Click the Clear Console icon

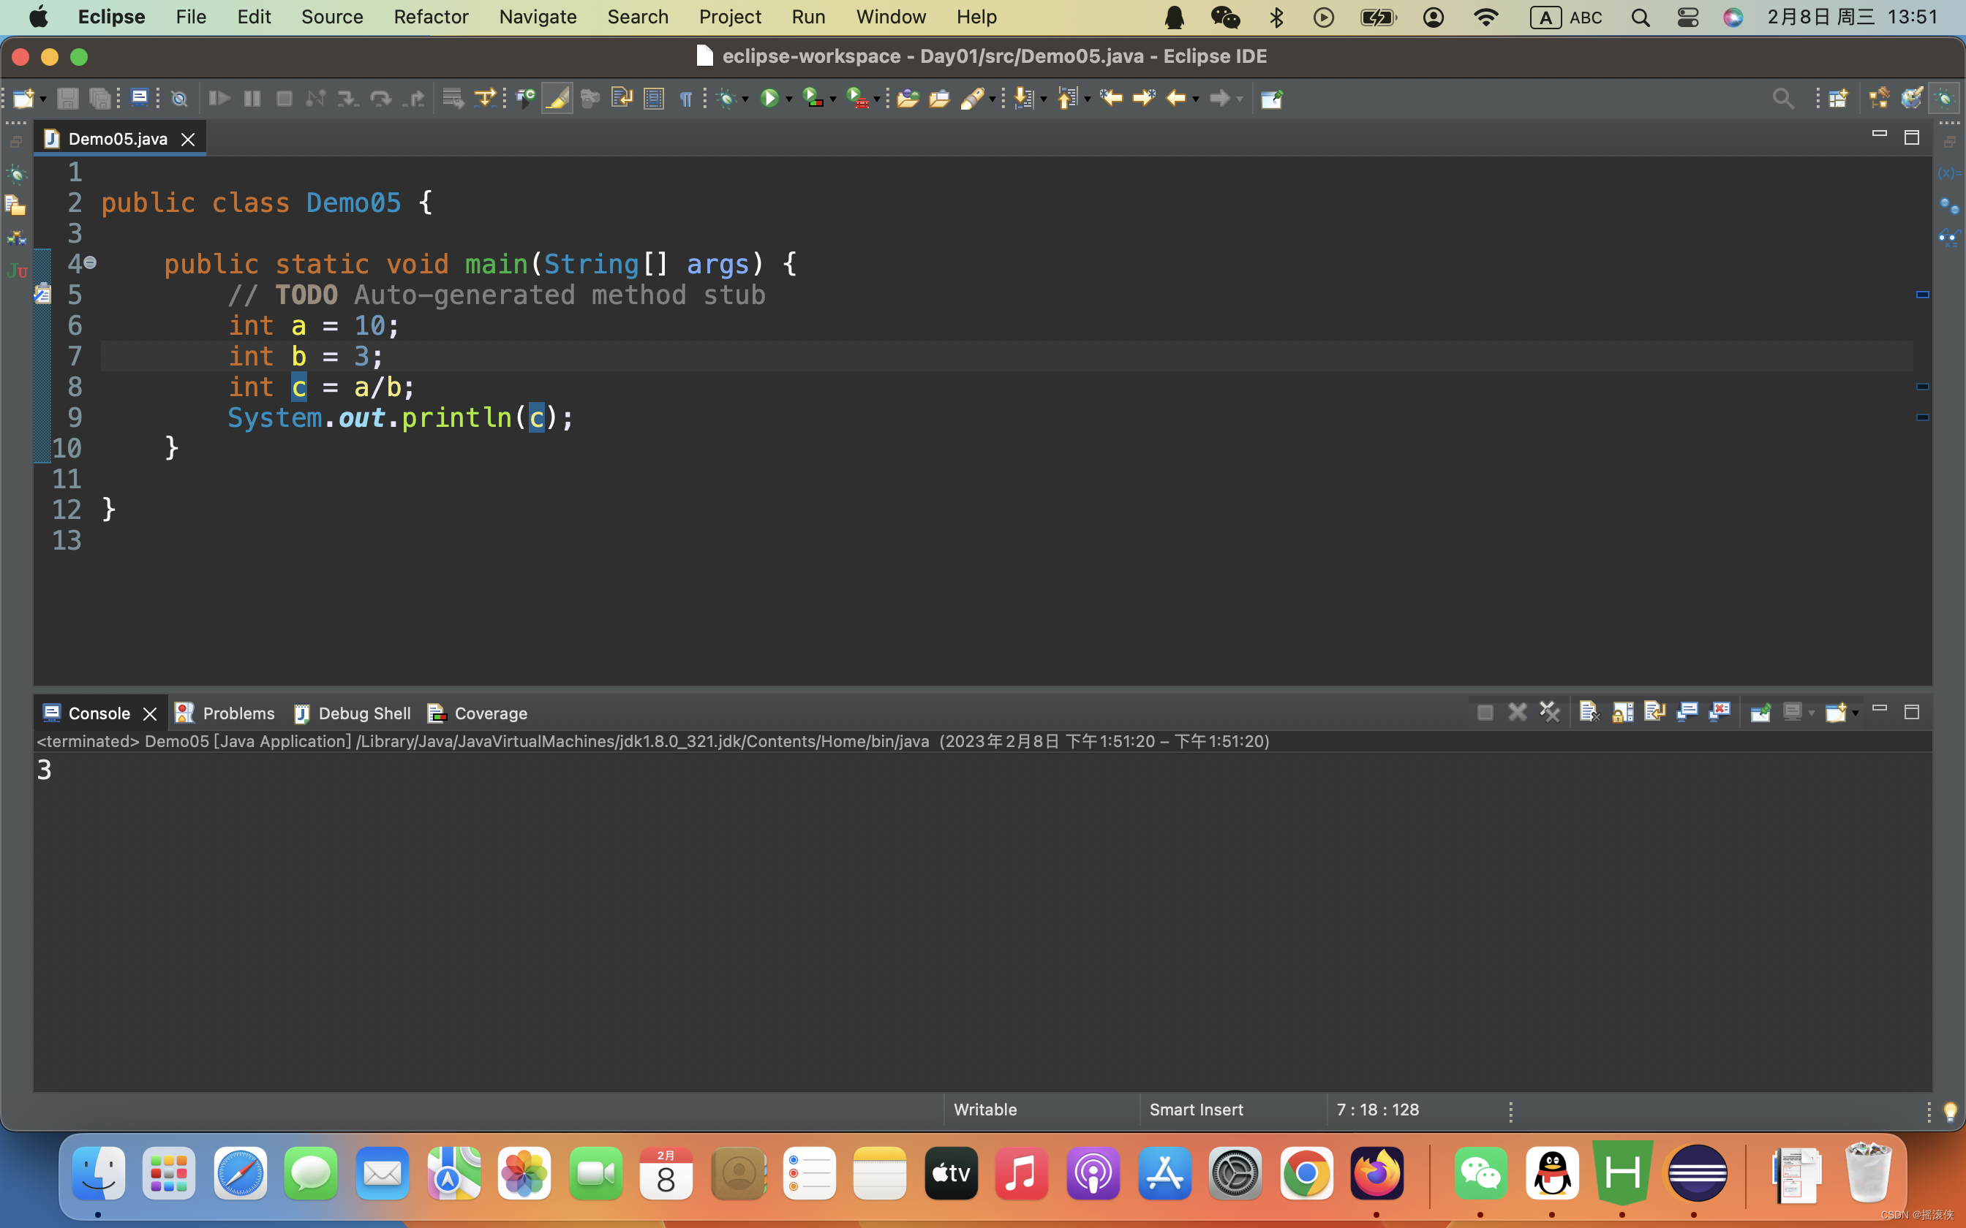click(x=1589, y=712)
